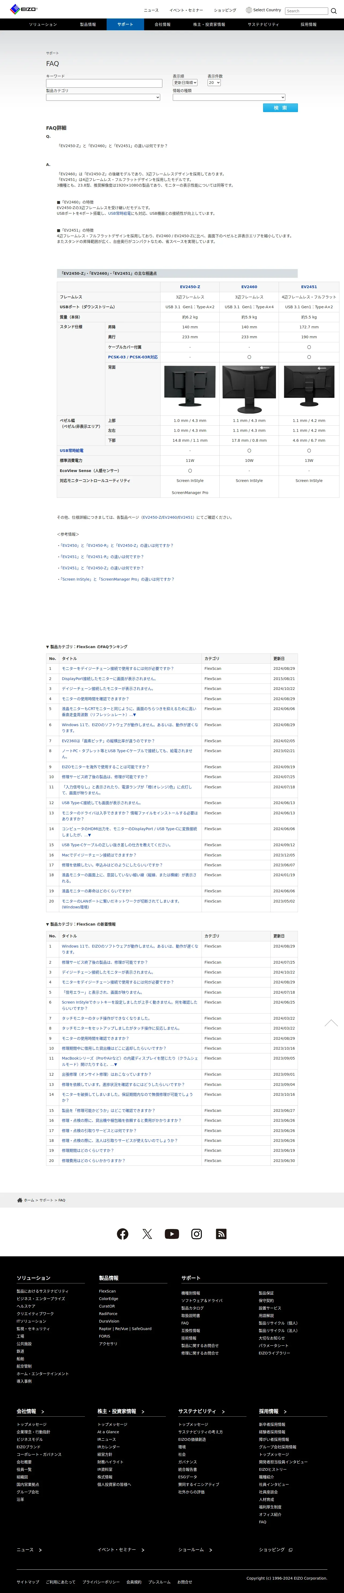
Task: Open the RSS feed icon
Action: click(x=221, y=1234)
